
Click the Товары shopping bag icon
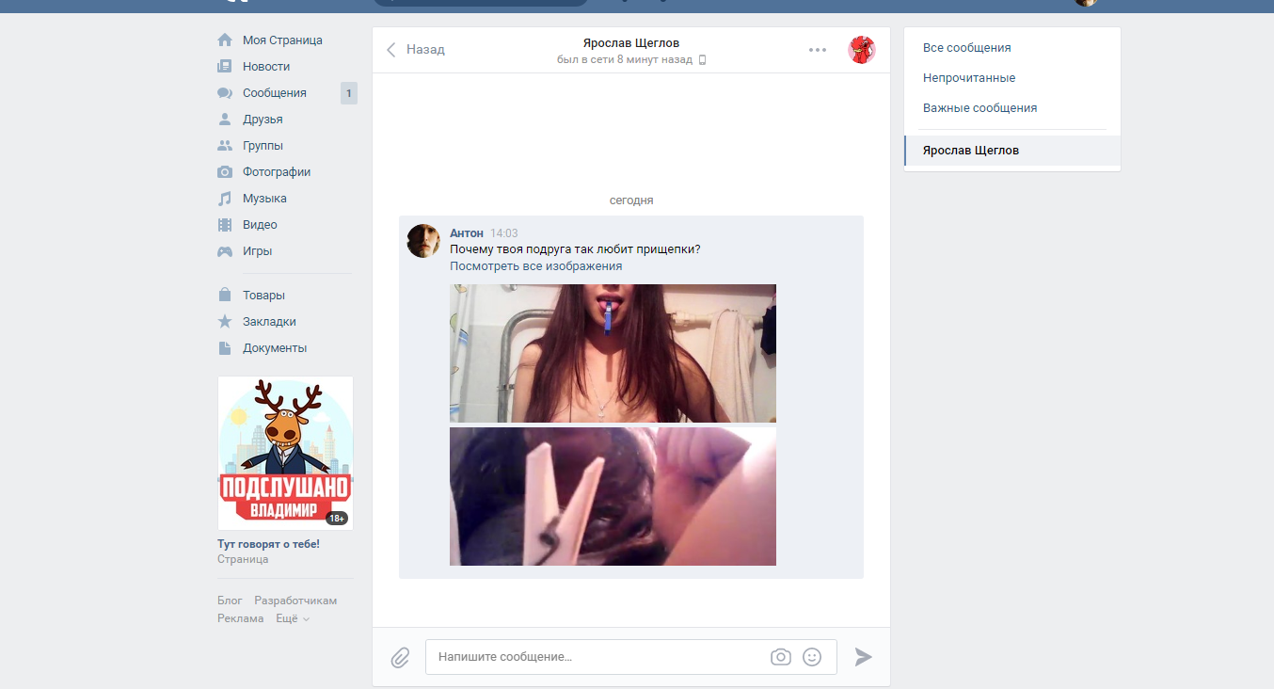click(225, 295)
